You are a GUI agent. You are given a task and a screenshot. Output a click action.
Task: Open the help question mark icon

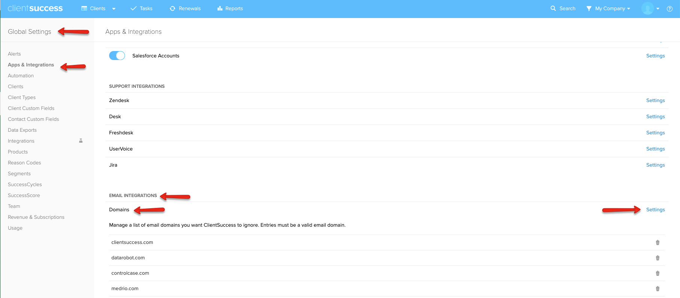pyautogui.click(x=669, y=9)
